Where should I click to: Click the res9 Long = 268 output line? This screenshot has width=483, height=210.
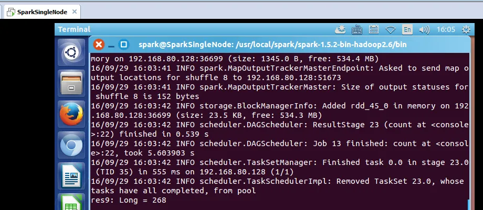(129, 200)
